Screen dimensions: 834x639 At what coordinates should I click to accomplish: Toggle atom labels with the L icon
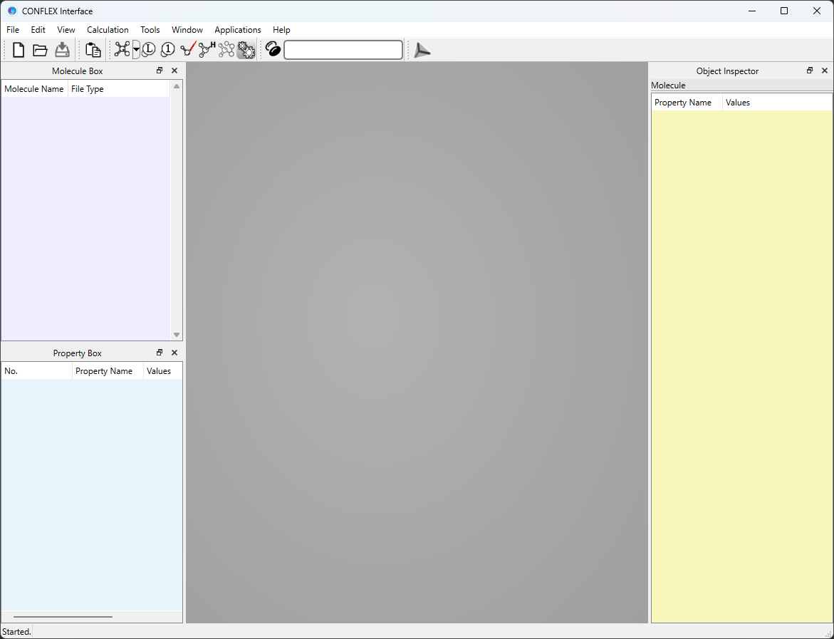pos(148,49)
